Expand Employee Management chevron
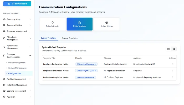The image size is (184, 105). (x=30, y=31)
